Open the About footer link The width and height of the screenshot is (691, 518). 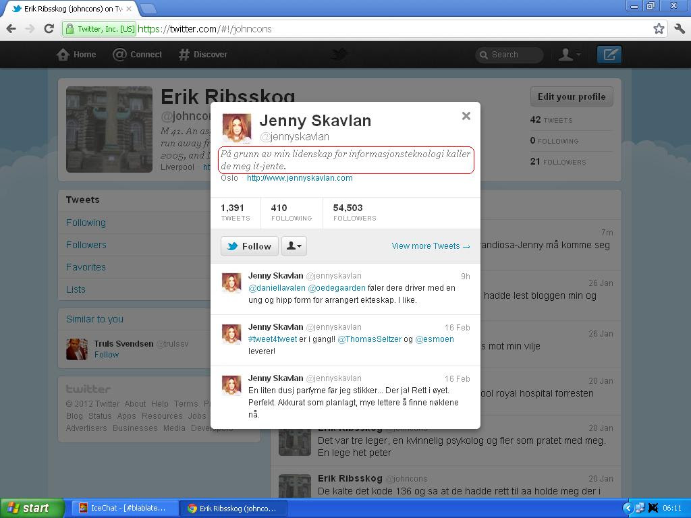pyautogui.click(x=135, y=404)
